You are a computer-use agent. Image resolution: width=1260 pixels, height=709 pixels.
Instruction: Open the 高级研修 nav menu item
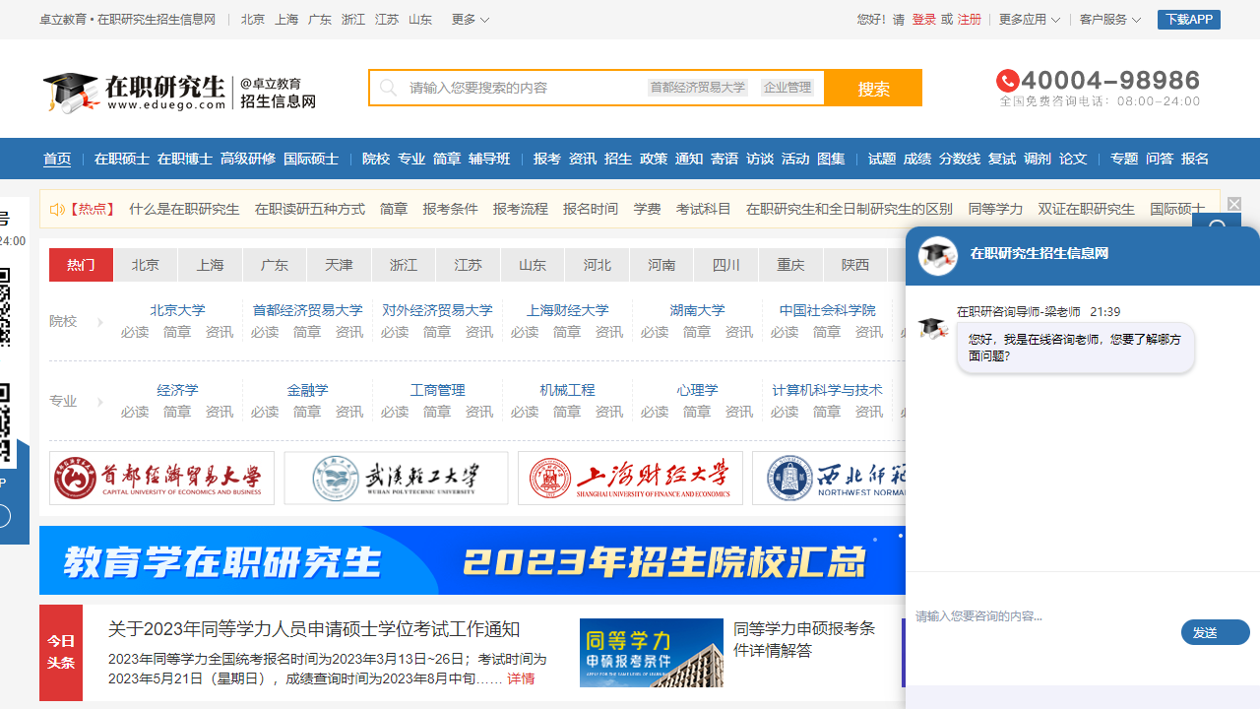(248, 159)
